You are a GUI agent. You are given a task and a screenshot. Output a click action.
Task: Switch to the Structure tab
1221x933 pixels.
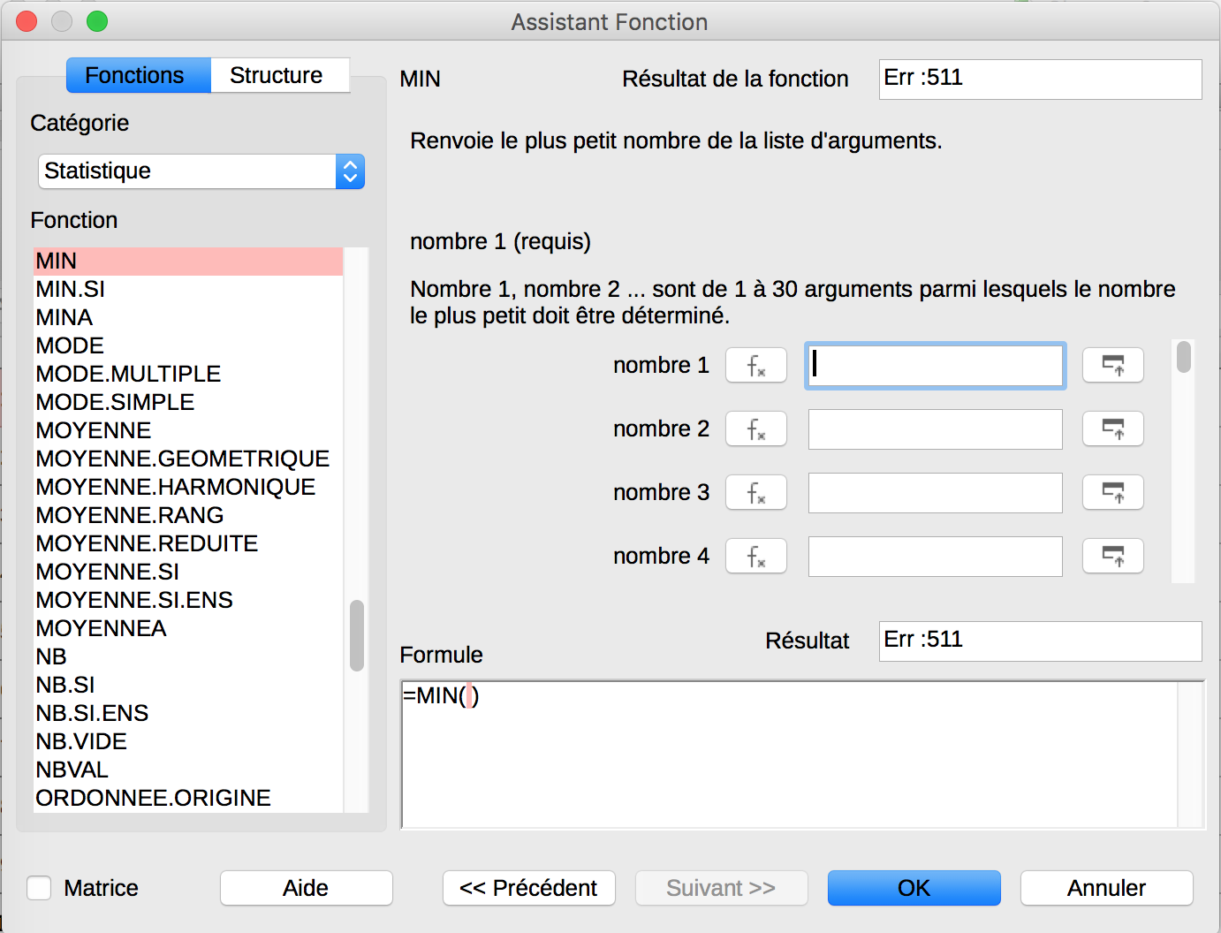[x=280, y=75]
